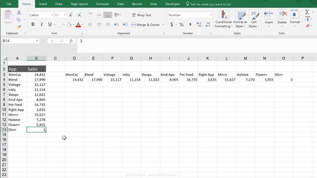Open the Name Box dropdown arrow
This screenshot has height=178, width=317.
[x=37, y=41]
